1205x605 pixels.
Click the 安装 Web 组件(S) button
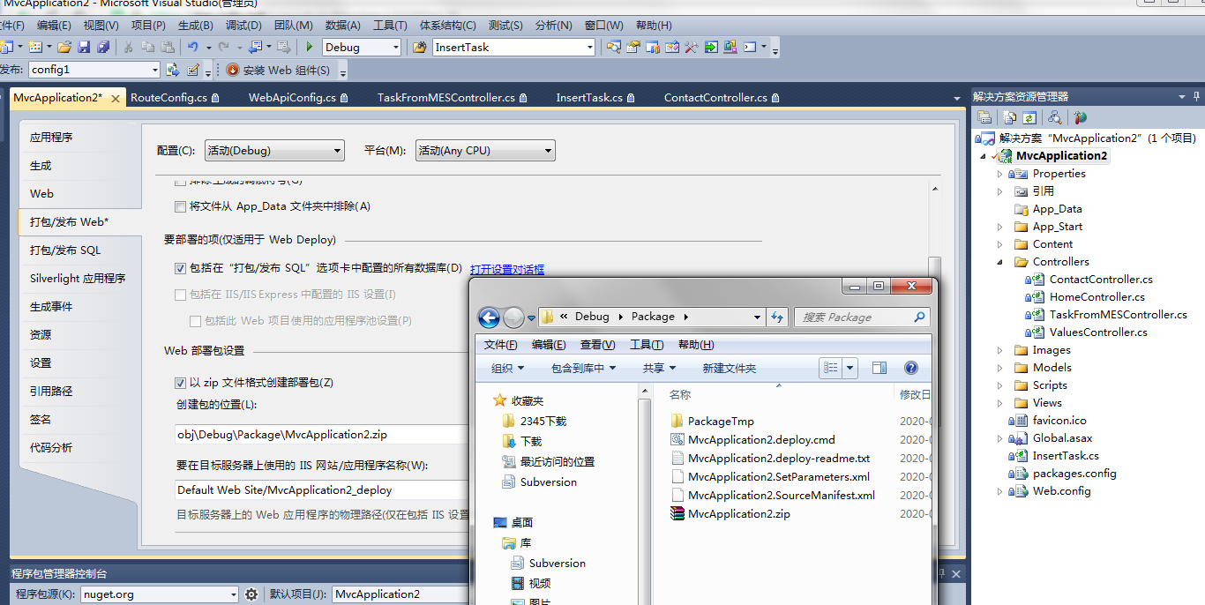[x=278, y=70]
